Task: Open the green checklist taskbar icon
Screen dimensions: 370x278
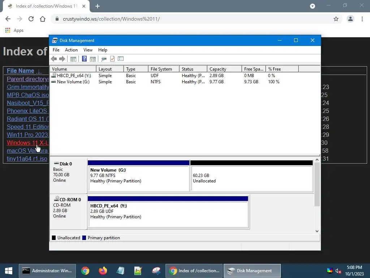Action: click(x=138, y=271)
